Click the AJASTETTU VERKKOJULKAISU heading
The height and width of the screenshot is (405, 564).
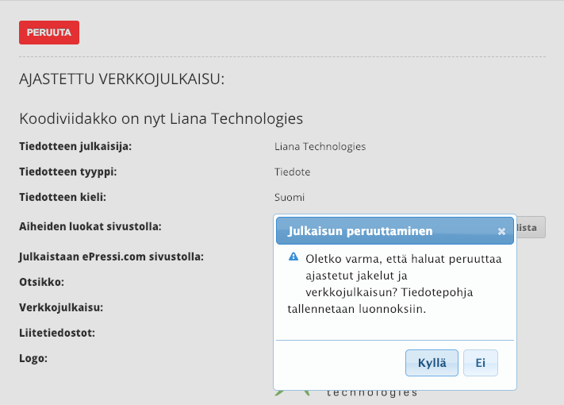tap(121, 79)
